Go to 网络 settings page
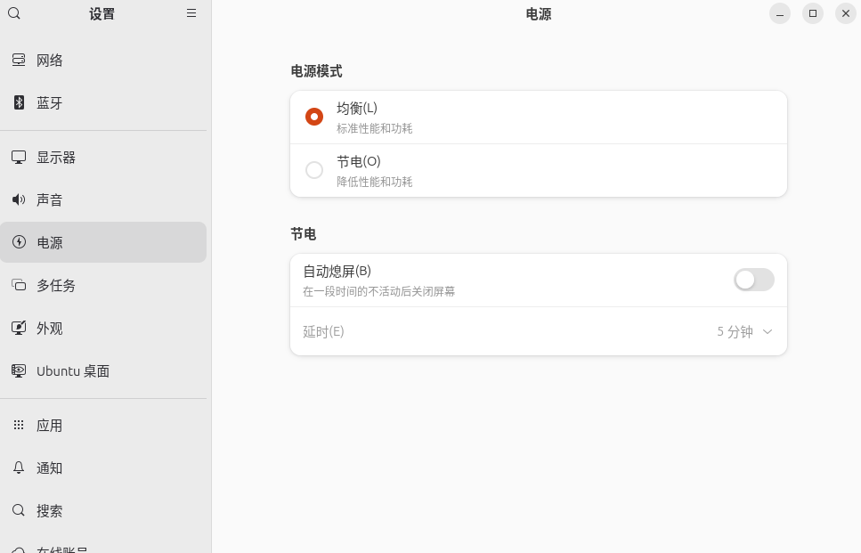This screenshot has height=553, width=861. (x=103, y=60)
